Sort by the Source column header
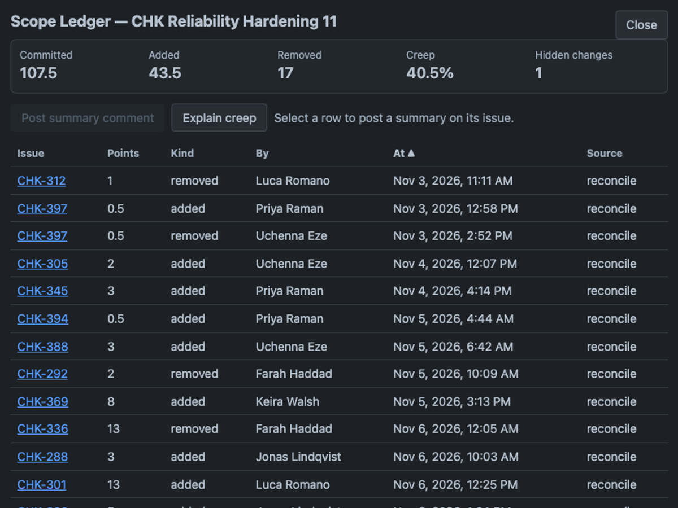This screenshot has height=508, width=678. click(605, 154)
